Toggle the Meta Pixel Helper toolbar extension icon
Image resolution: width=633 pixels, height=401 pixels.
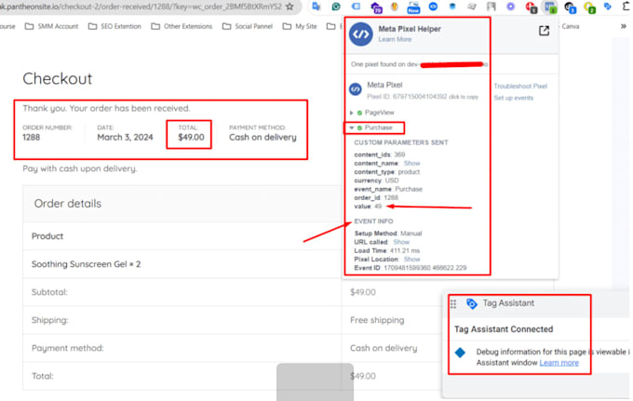point(550,7)
